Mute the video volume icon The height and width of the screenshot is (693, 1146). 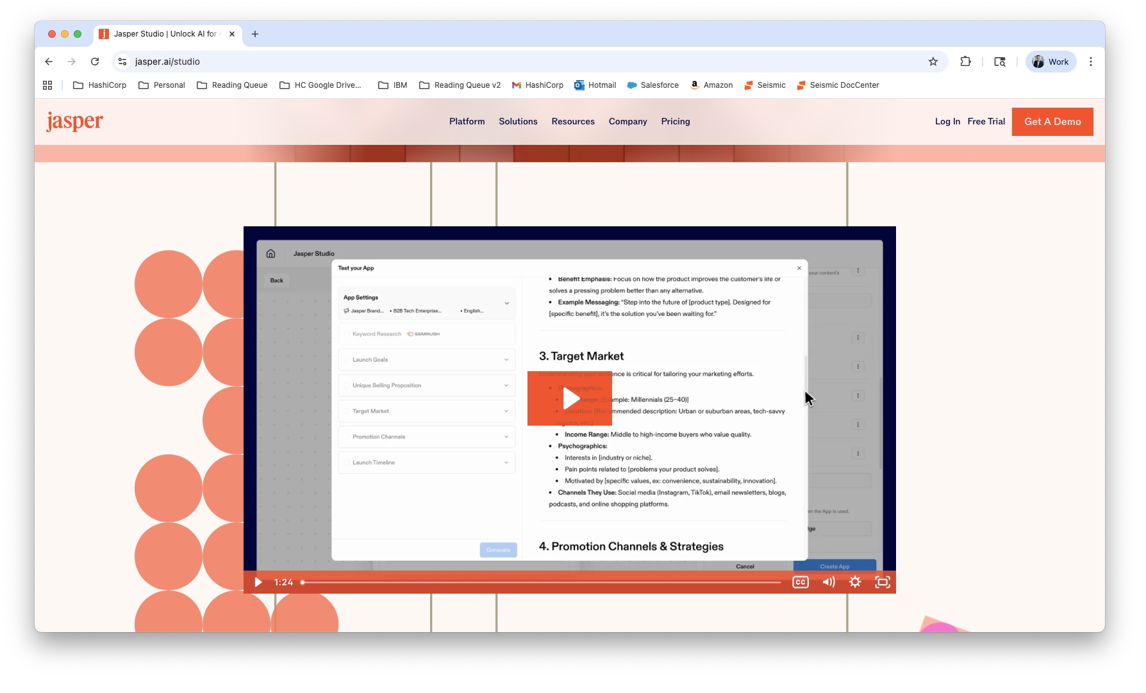829,582
